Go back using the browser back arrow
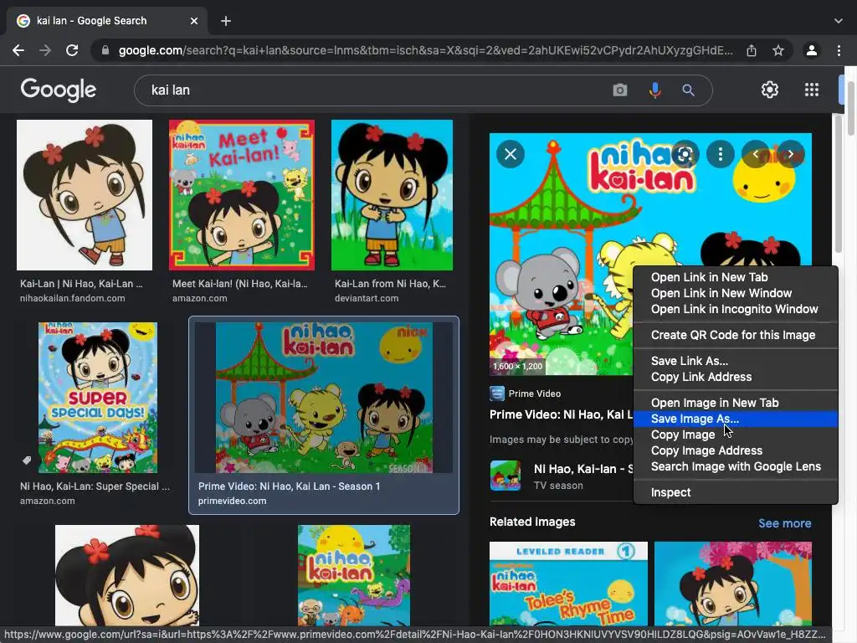The image size is (857, 643). 18,50
